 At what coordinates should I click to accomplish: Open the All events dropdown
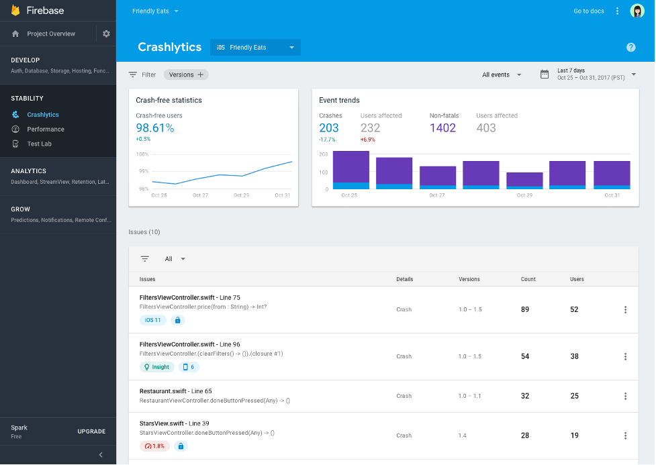pyautogui.click(x=501, y=75)
